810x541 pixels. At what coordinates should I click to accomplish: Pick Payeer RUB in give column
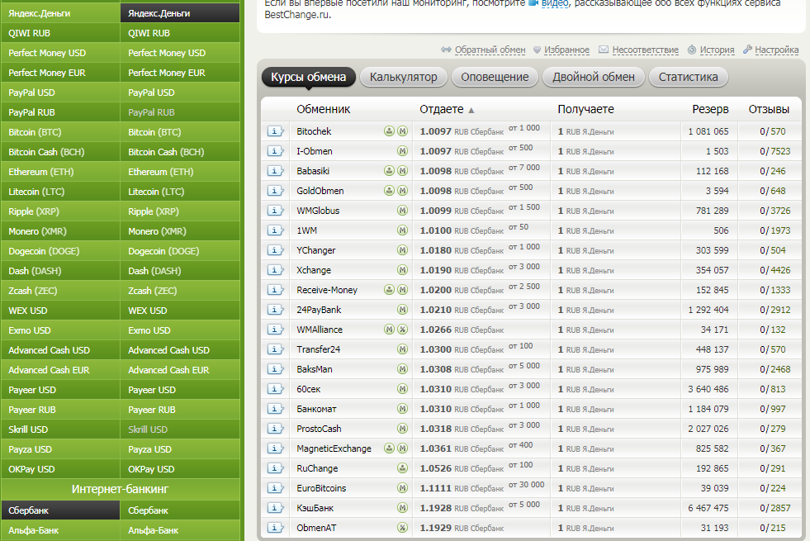tap(60, 410)
